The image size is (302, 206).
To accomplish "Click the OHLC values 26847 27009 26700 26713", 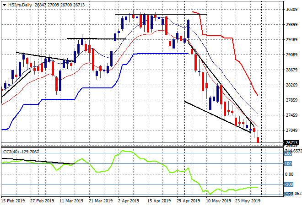I will click(x=59, y=5).
